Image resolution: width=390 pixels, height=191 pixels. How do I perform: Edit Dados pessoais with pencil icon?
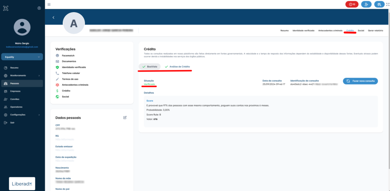click(125, 118)
